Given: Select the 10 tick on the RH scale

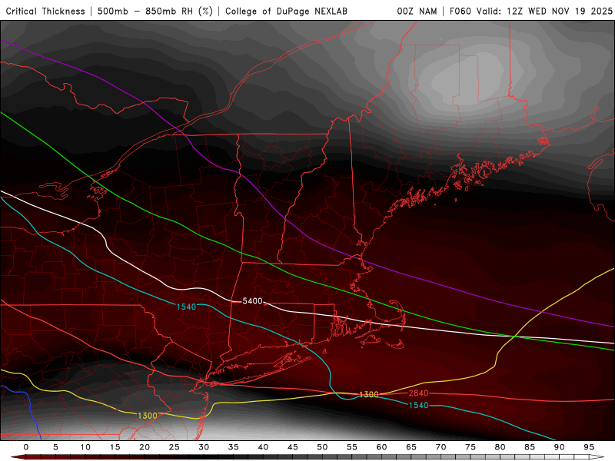Looking at the screenshot, I should coord(85,447).
